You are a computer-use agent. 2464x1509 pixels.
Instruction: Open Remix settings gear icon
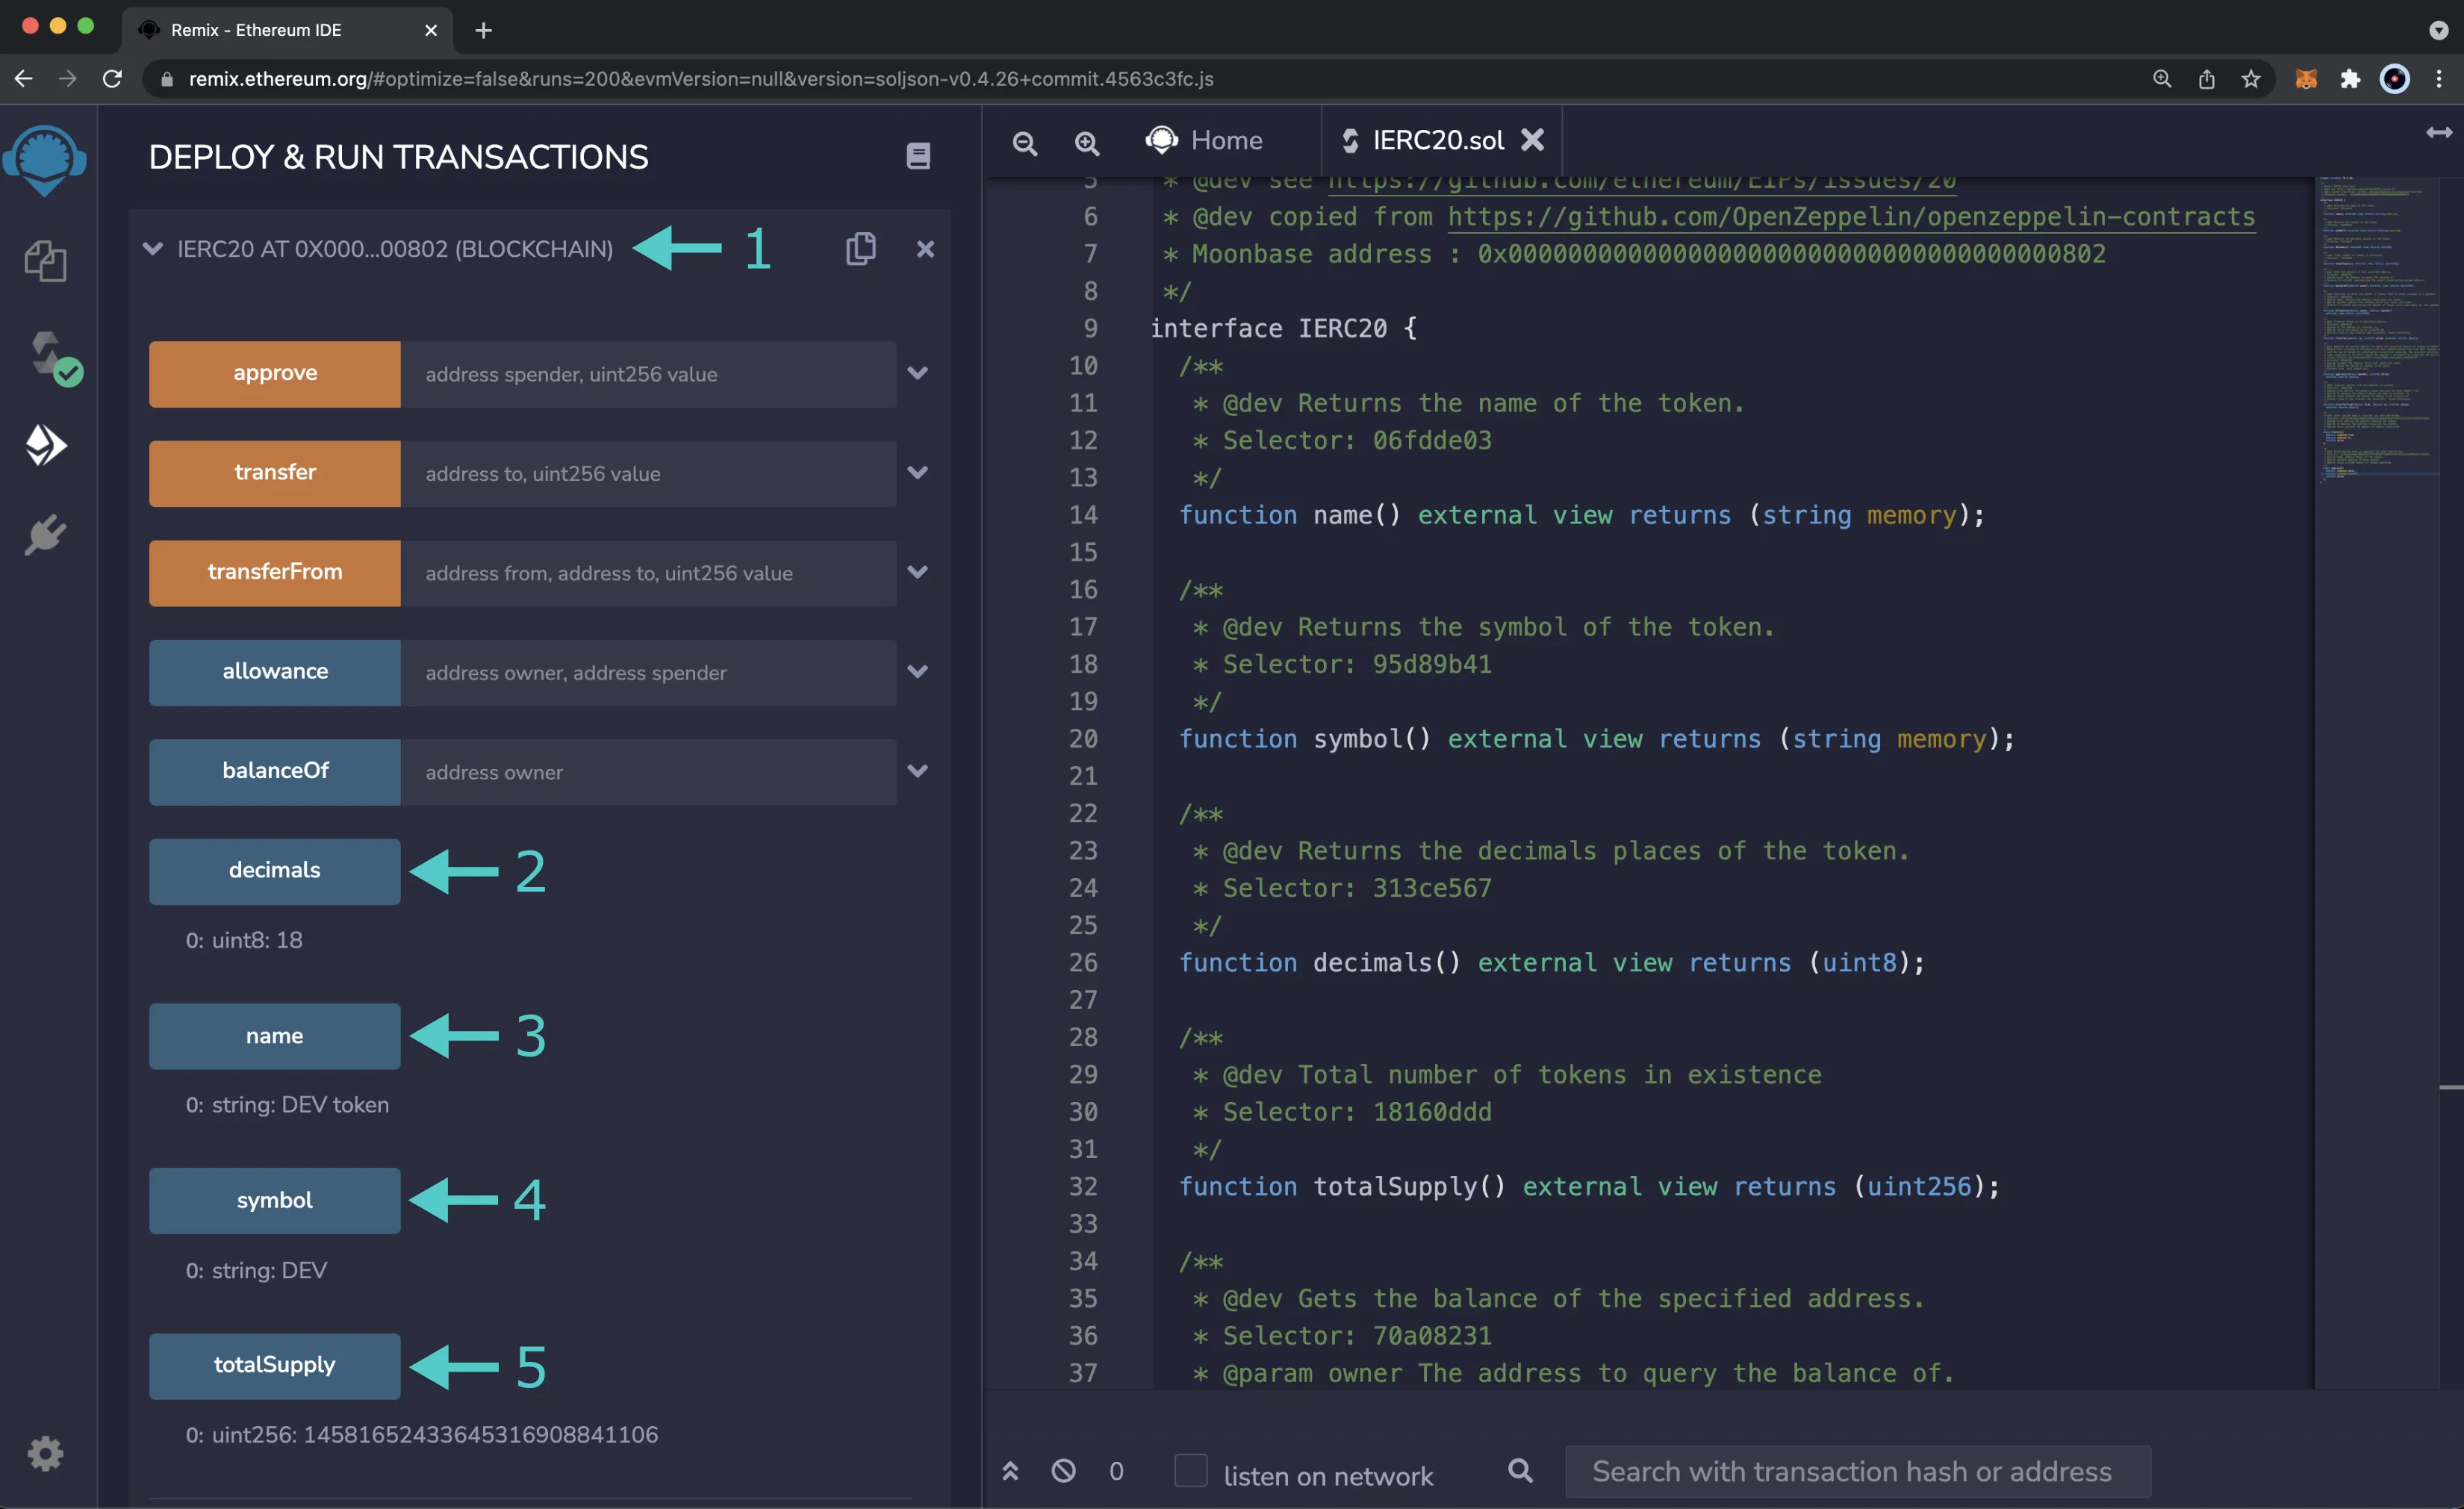click(45, 1452)
